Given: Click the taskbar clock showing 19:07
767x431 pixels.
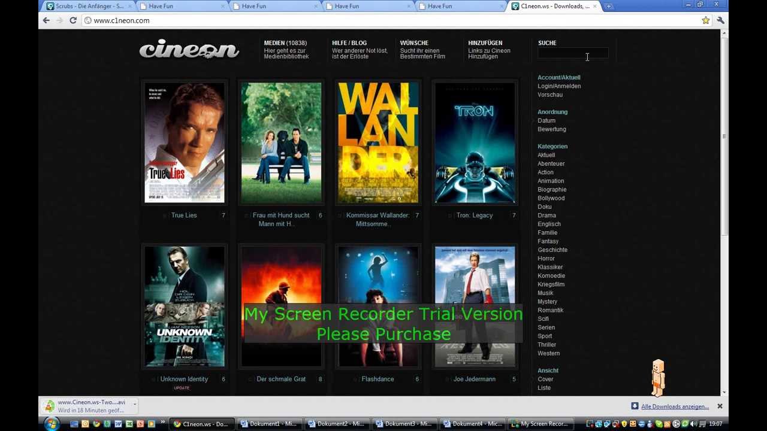Looking at the screenshot, I should click(715, 424).
